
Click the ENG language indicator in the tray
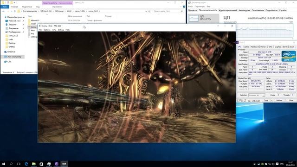(x=282, y=164)
